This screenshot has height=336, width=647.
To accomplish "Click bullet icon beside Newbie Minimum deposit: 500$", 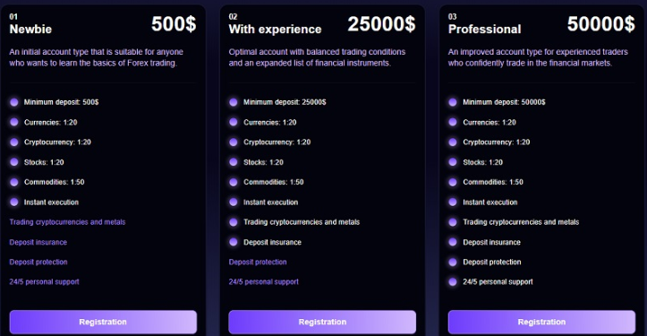I will [x=14, y=102].
